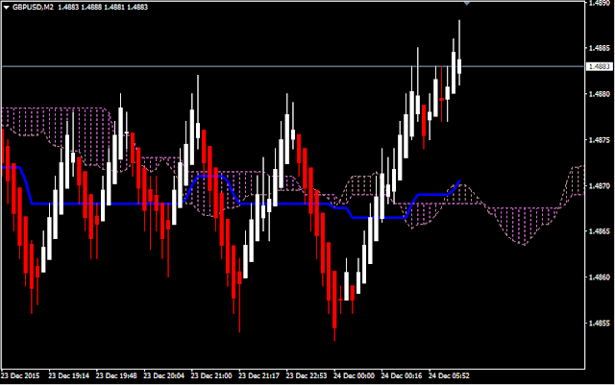Click the 1.4875 price scale label
615x385 pixels.
(x=600, y=140)
